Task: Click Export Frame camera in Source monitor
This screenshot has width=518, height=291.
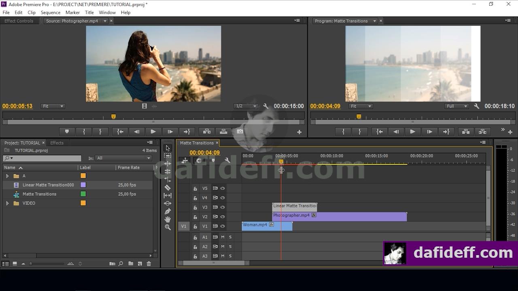Action: pos(240,131)
